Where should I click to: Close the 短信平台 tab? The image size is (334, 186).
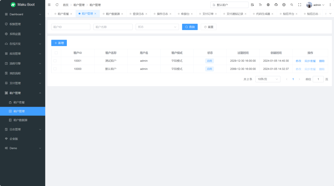[x=296, y=14]
